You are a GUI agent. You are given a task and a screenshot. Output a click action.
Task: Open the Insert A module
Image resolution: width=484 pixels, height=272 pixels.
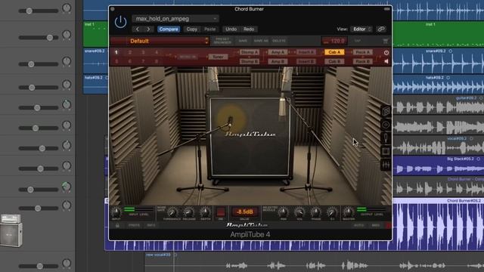coord(306,52)
